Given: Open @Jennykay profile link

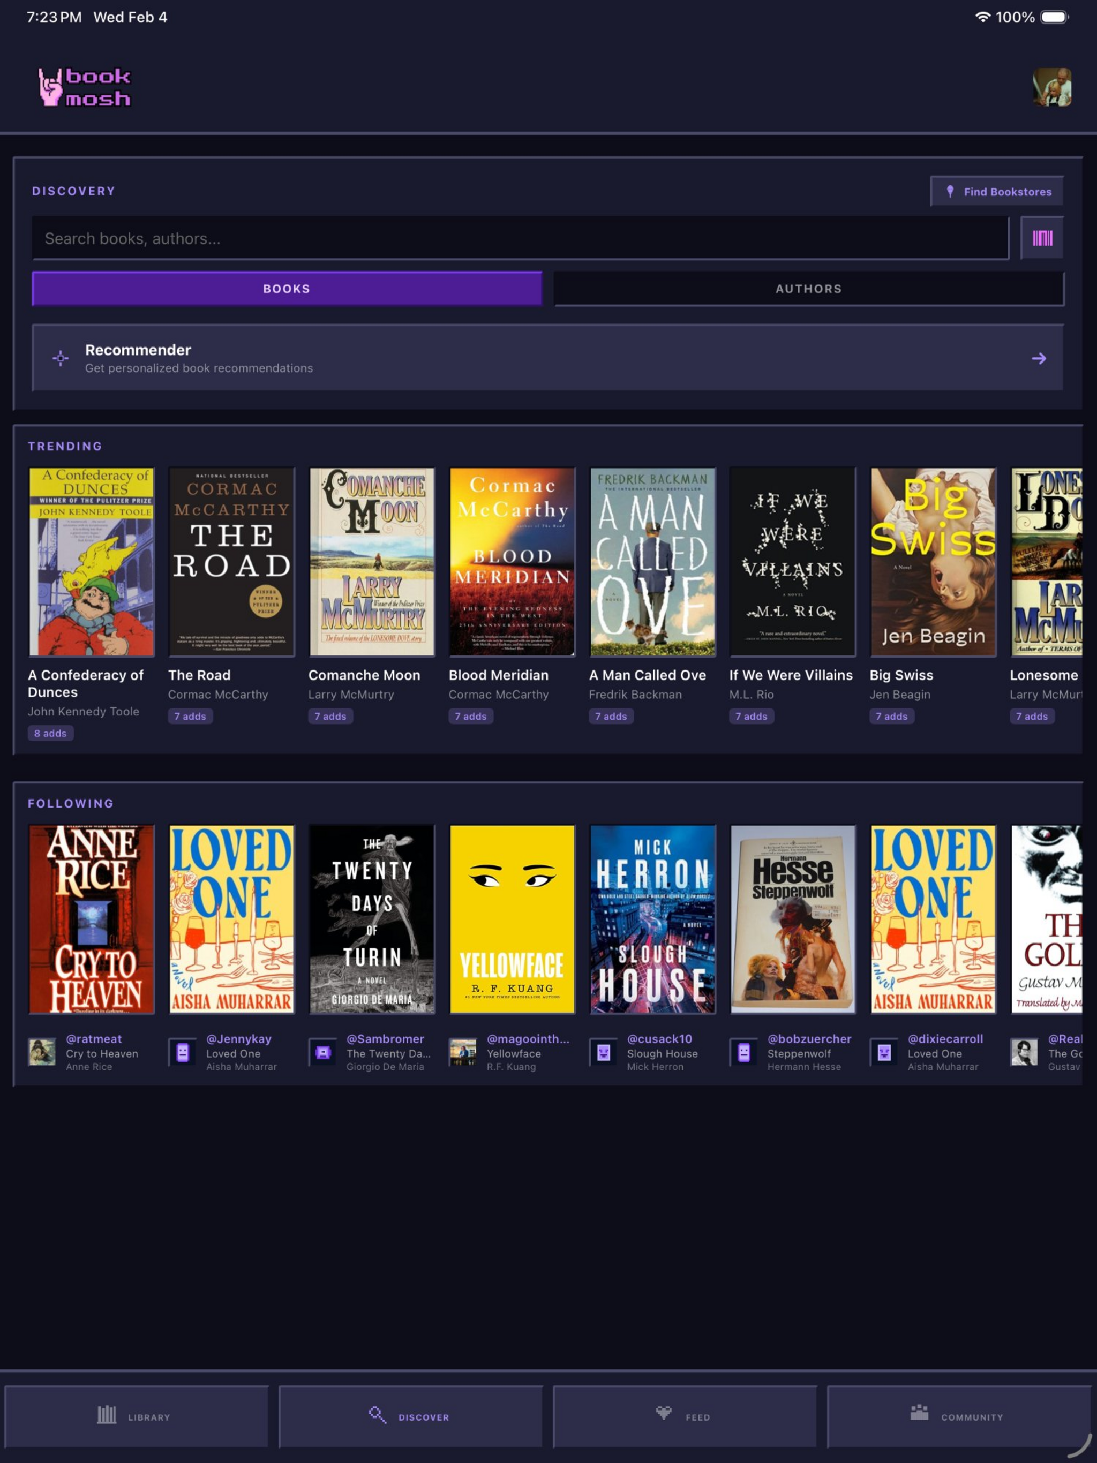Looking at the screenshot, I should click(239, 1038).
